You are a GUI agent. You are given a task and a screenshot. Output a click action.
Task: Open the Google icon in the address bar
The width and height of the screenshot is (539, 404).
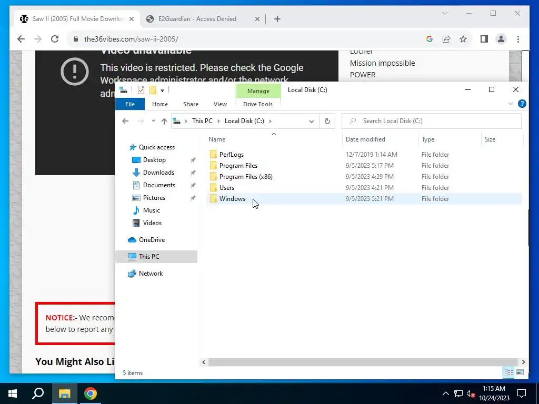(x=429, y=39)
